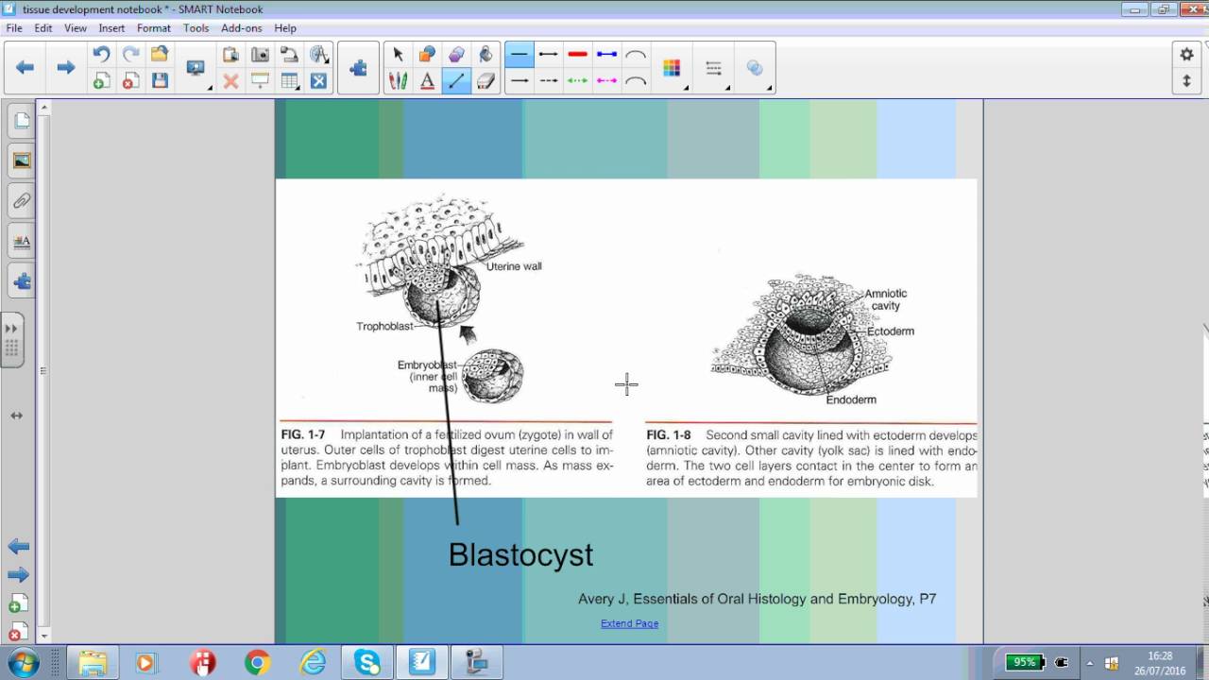Open the Format menu
The height and width of the screenshot is (680, 1209).
[154, 28]
